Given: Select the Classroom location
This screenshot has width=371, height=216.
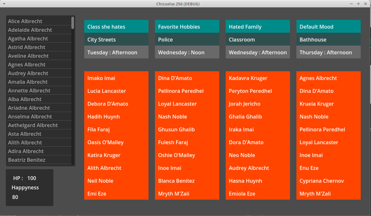Looking at the screenshot, I should click(258, 39).
